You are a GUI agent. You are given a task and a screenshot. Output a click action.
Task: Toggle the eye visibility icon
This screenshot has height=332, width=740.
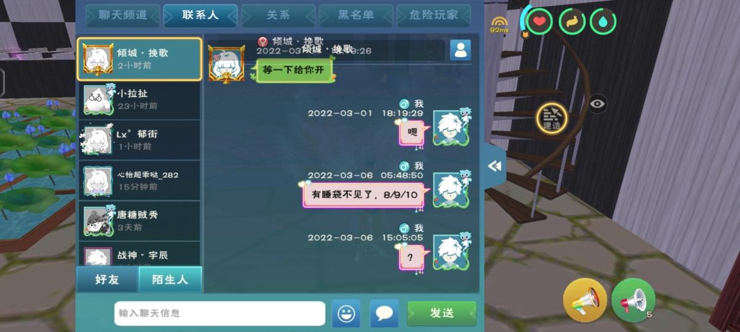(597, 104)
